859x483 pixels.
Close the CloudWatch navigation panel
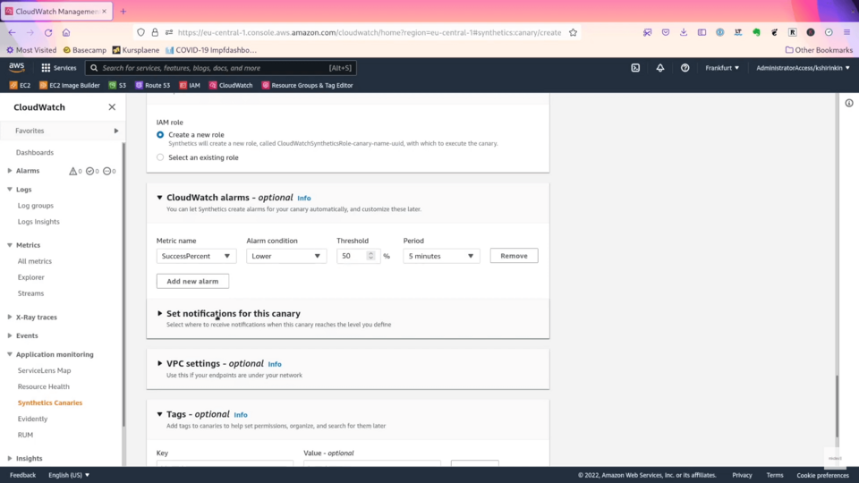tap(112, 107)
